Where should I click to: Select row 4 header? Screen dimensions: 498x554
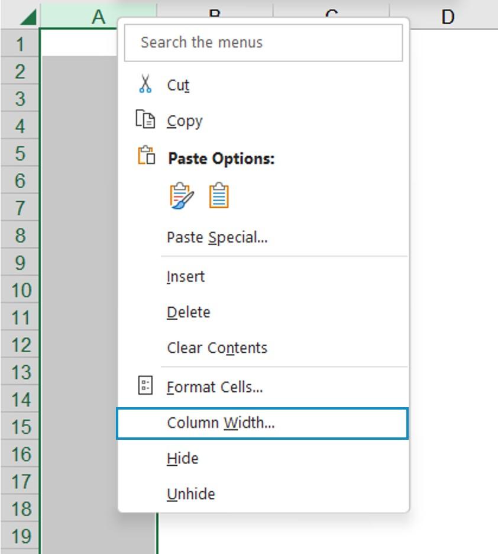pos(20,125)
